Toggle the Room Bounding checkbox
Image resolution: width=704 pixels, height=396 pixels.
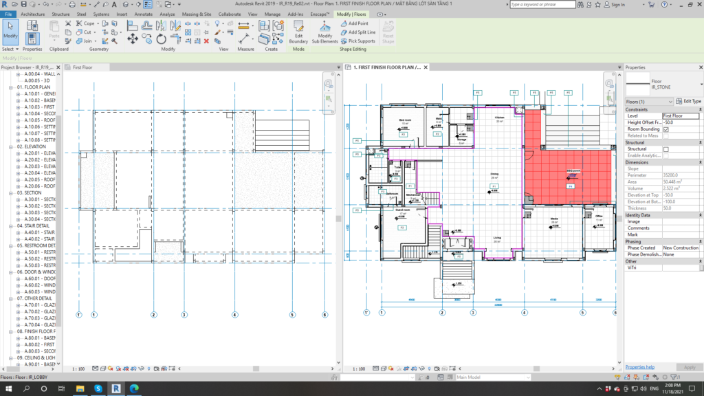click(x=665, y=129)
